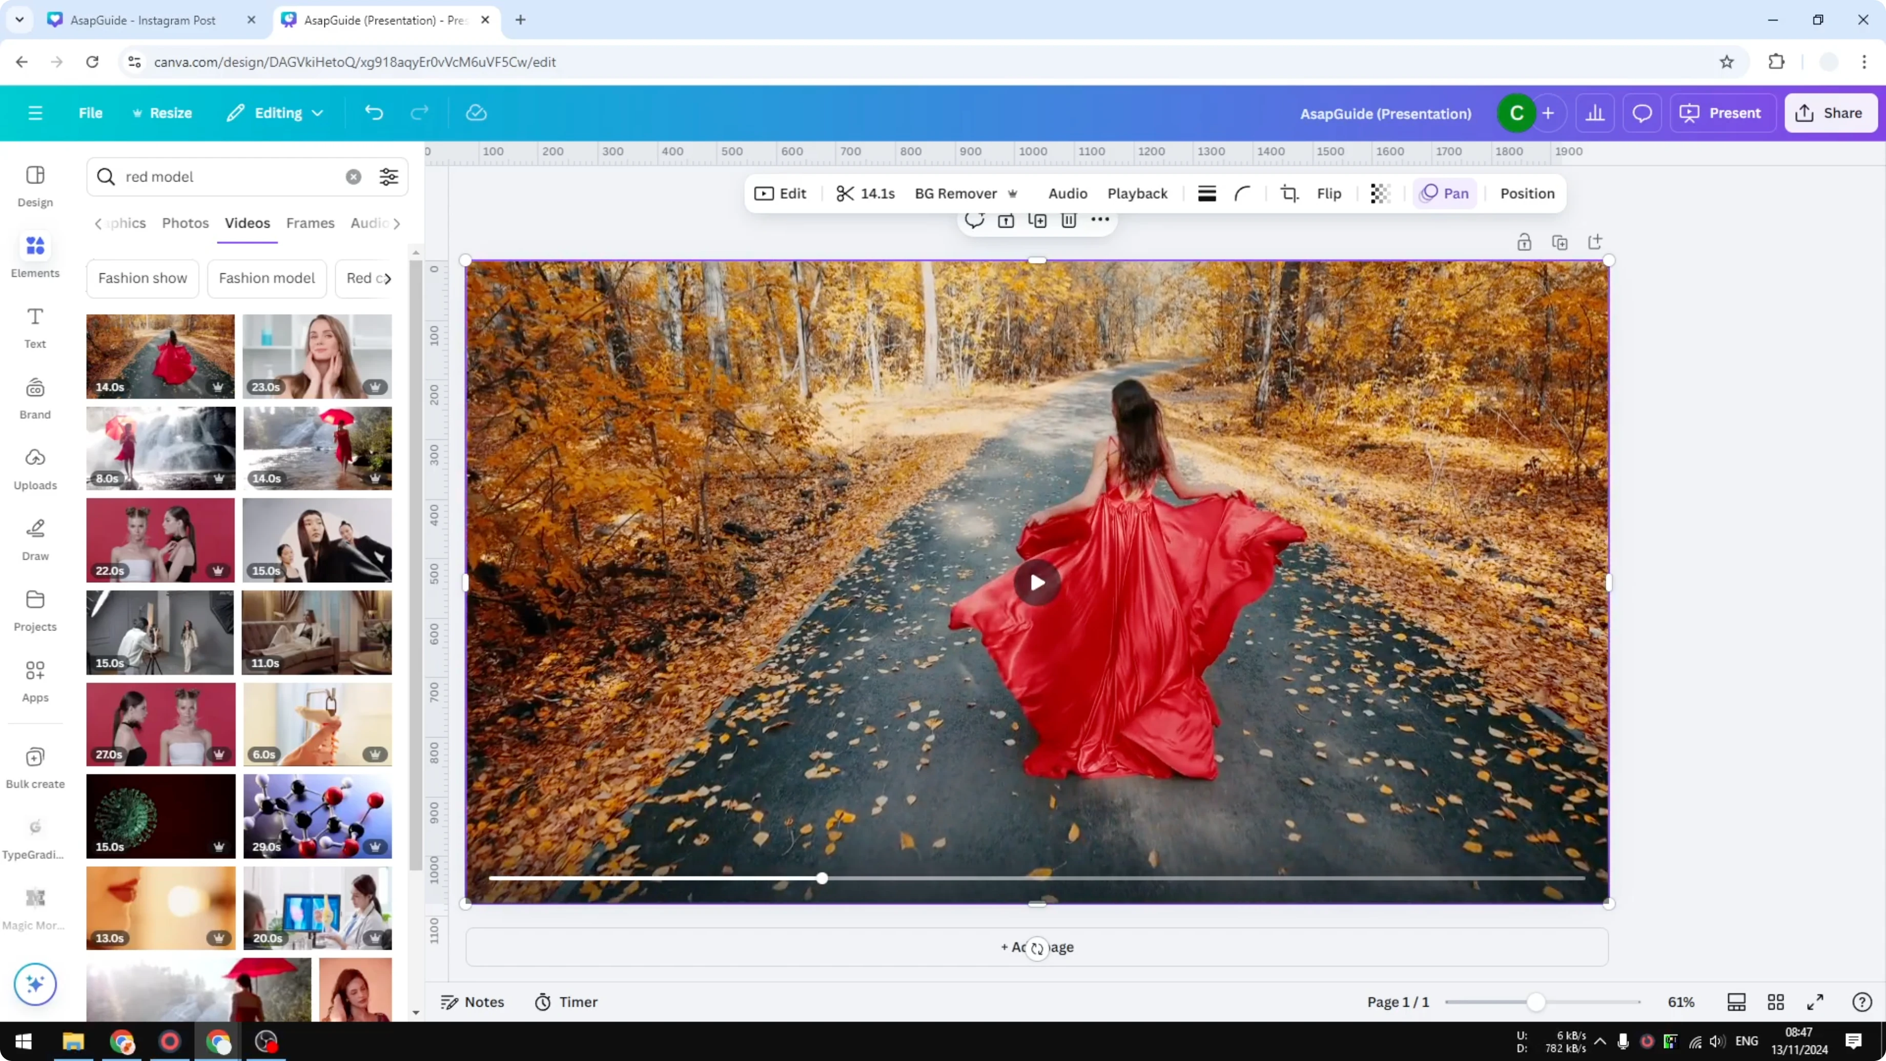Open the Uploads panel
This screenshot has width=1886, height=1061.
click(x=34, y=467)
